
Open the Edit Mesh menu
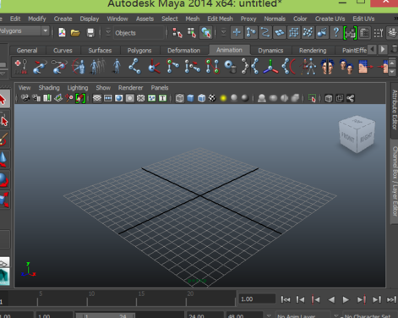pyautogui.click(x=220, y=19)
